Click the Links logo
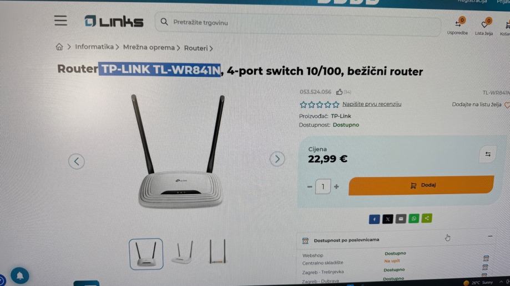This screenshot has width=510, height=286. tap(114, 22)
